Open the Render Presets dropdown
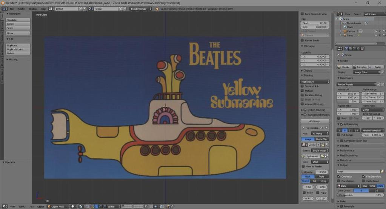 click(357, 84)
